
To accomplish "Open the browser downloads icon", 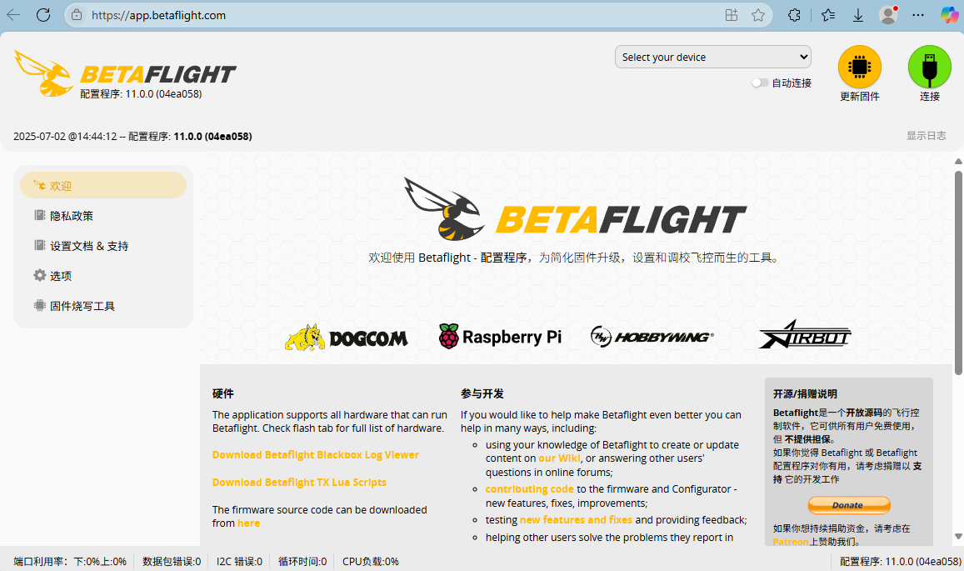I will coord(857,15).
